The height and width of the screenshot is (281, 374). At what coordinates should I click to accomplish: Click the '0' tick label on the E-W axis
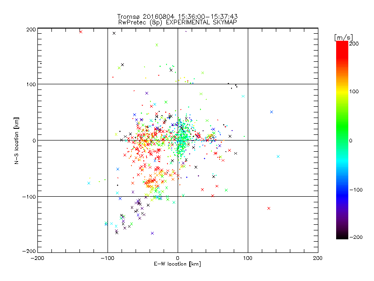click(178, 258)
